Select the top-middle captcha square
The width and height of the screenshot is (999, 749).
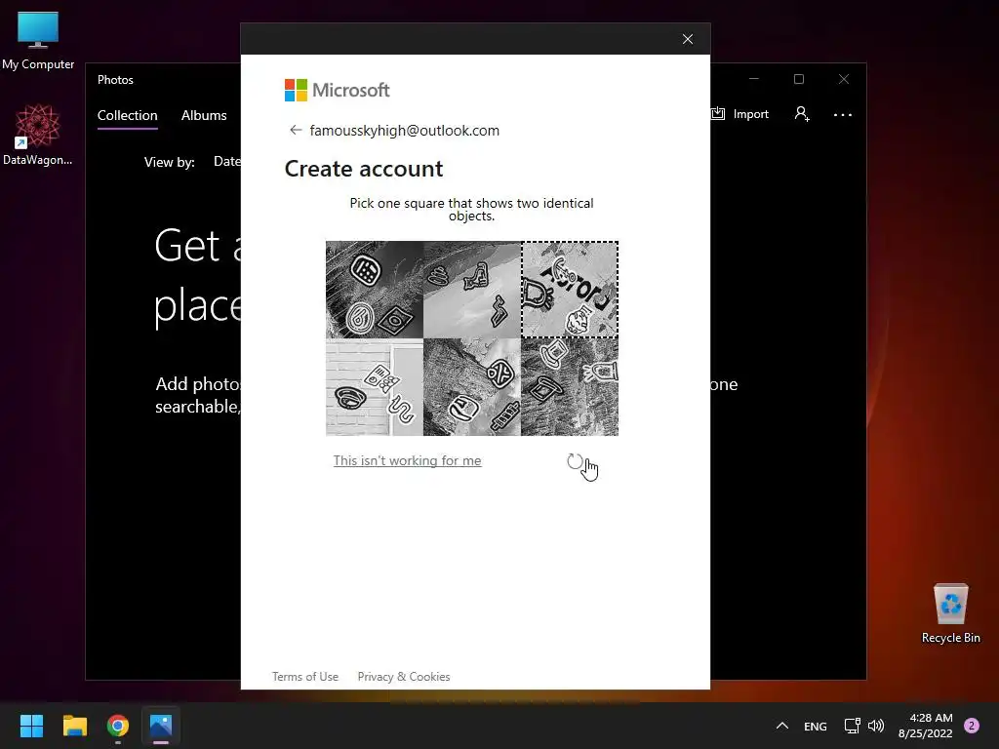click(472, 289)
